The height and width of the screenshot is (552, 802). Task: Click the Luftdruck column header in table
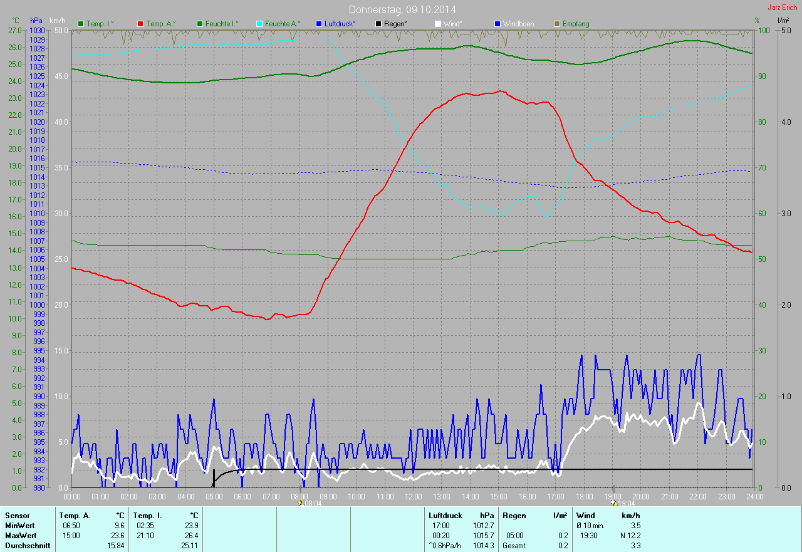coord(444,516)
